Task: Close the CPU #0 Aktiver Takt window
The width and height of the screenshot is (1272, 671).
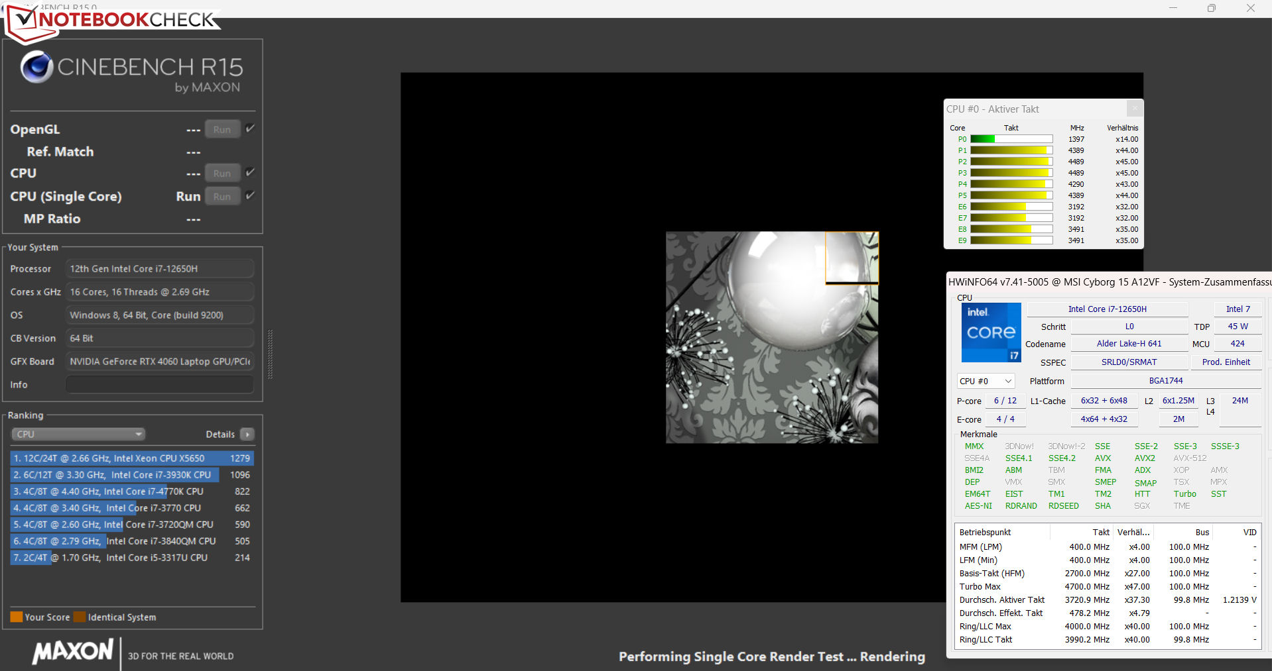Action: pos(1135,109)
